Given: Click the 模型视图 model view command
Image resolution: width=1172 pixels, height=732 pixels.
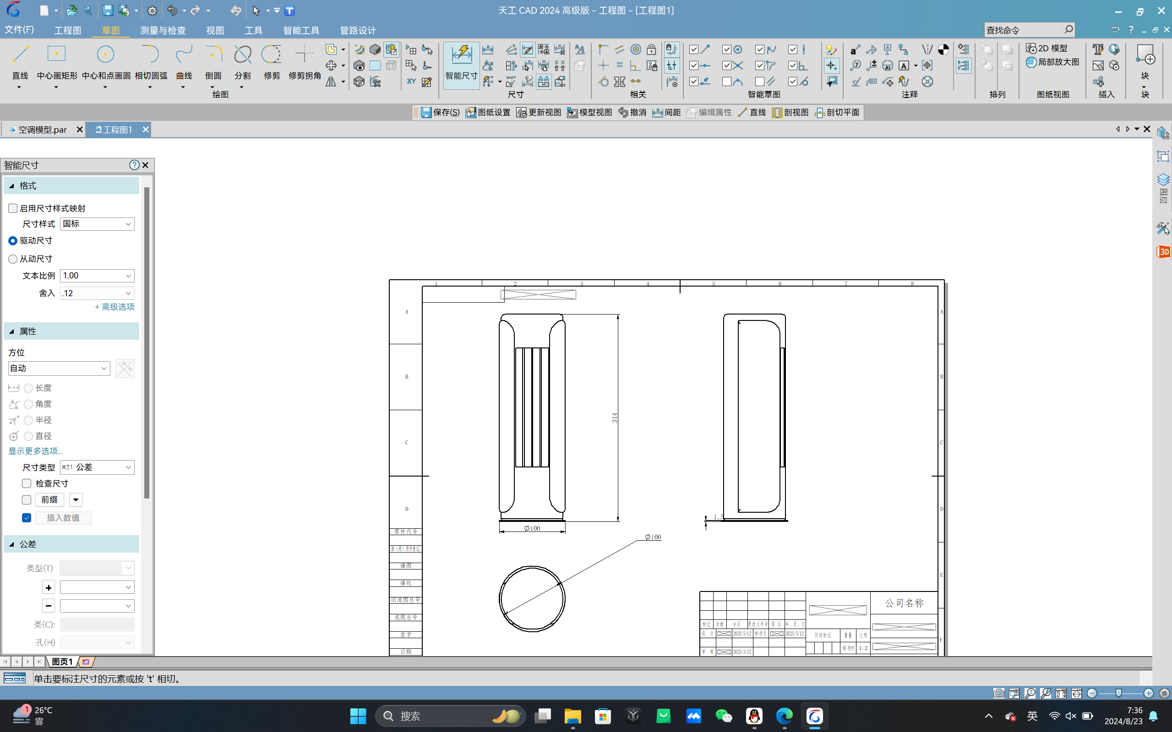Looking at the screenshot, I should pyautogui.click(x=590, y=112).
